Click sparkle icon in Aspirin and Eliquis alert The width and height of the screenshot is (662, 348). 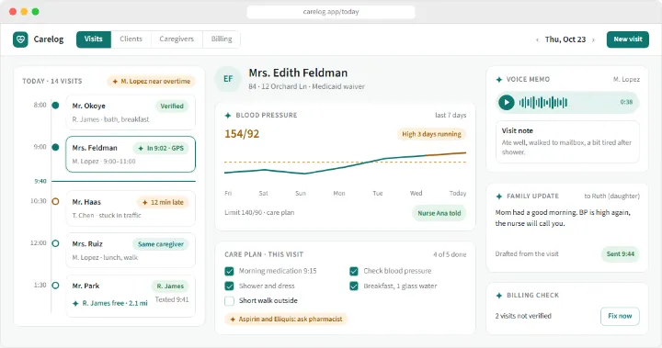233,320
